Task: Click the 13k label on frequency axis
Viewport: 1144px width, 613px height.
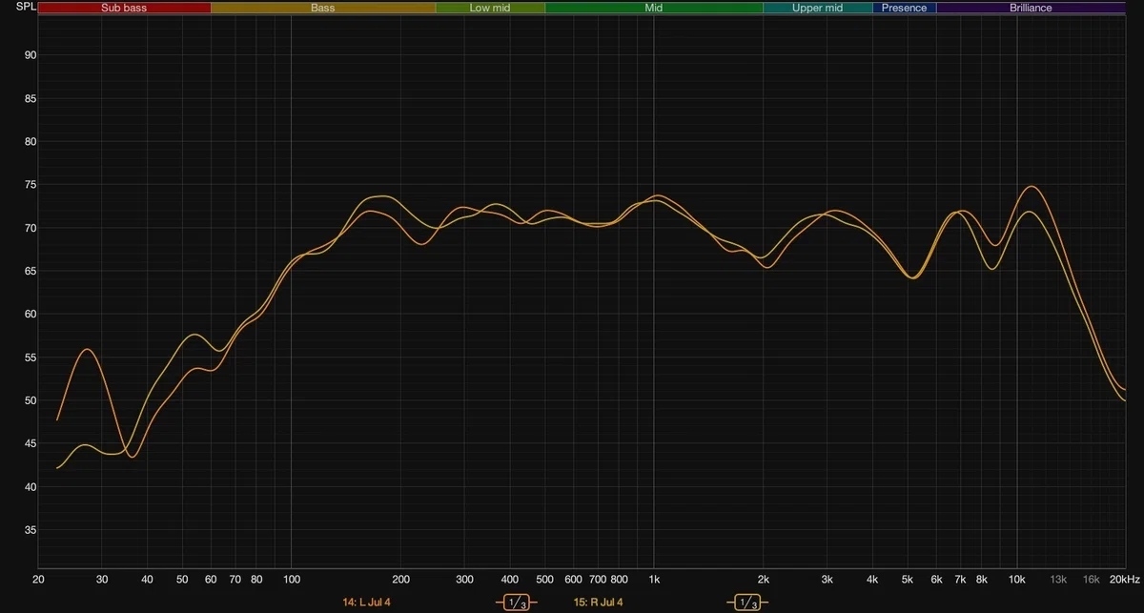Action: pos(1058,579)
